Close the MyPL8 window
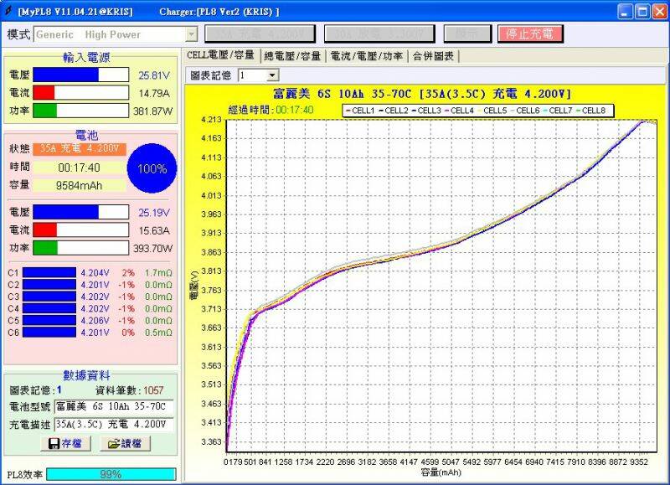Image resolution: width=670 pixels, height=485 pixels. pyautogui.click(x=659, y=12)
